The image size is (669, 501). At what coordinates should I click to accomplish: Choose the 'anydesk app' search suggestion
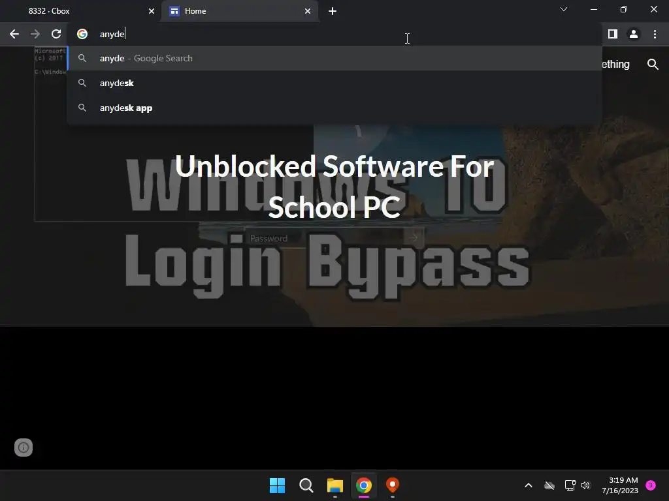(x=334, y=108)
